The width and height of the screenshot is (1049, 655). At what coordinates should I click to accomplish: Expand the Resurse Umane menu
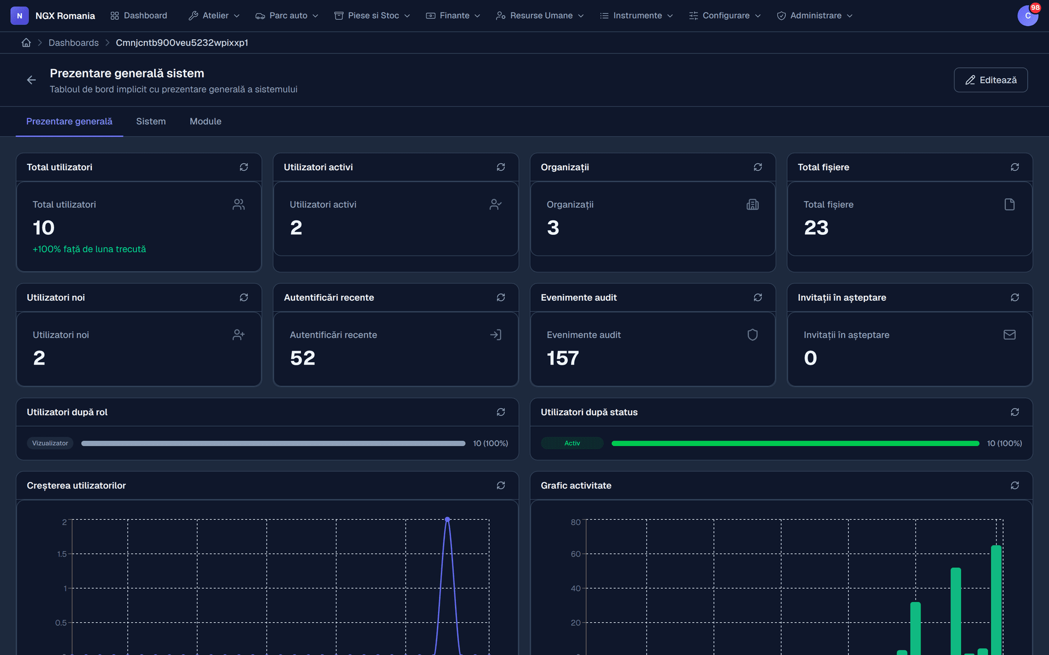coord(540,16)
